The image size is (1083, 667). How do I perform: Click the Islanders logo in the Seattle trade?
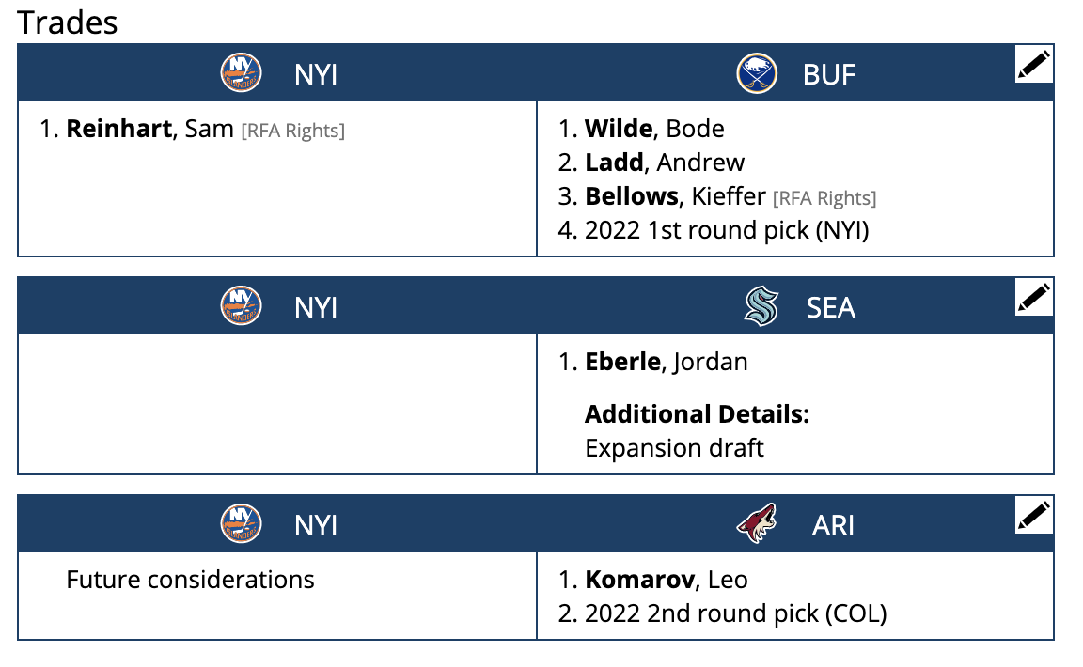pos(240,305)
